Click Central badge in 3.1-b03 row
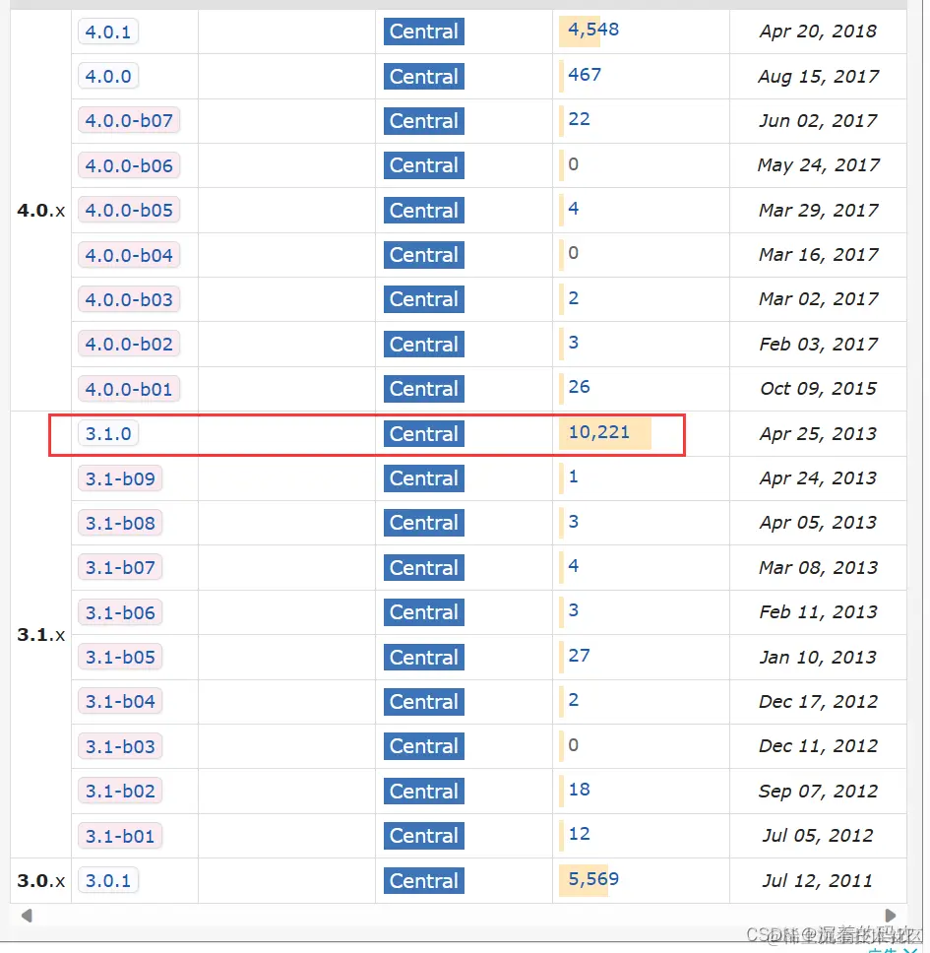The height and width of the screenshot is (953, 930). click(x=424, y=745)
